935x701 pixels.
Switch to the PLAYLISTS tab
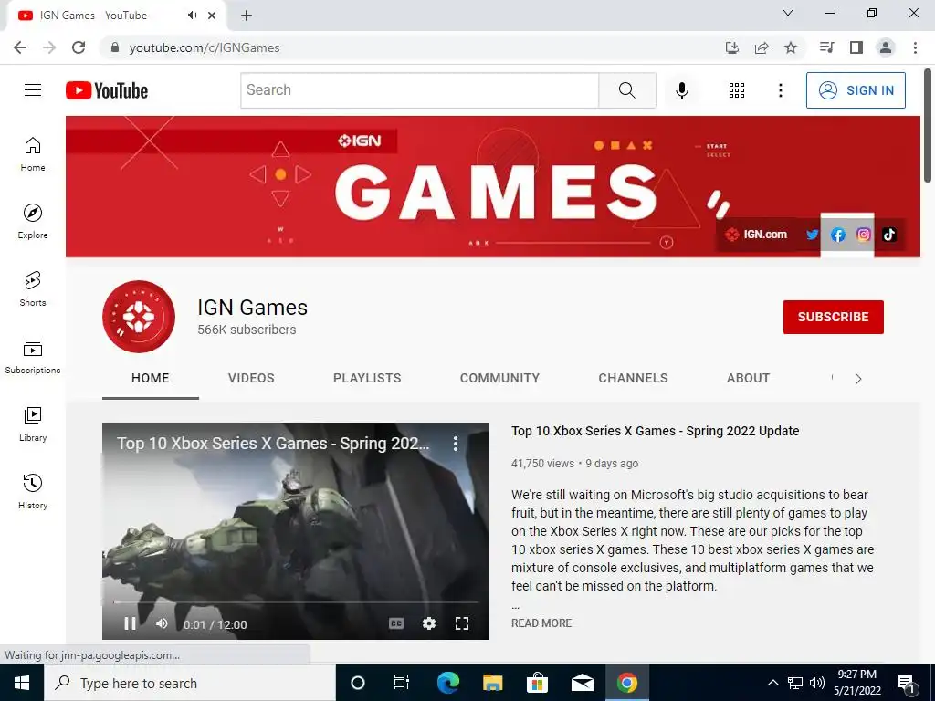pos(367,378)
